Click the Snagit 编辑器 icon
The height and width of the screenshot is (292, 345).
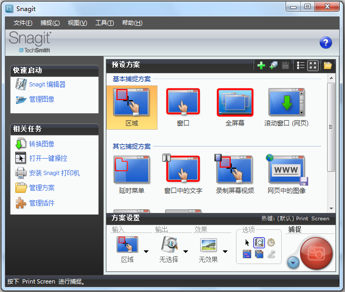21,84
